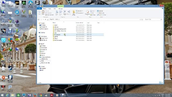Select the Dying Light folder
The height and width of the screenshot is (97, 172).
[78, 35]
